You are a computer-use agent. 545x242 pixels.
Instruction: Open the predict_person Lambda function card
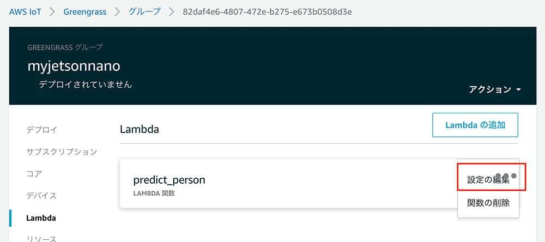[169, 180]
